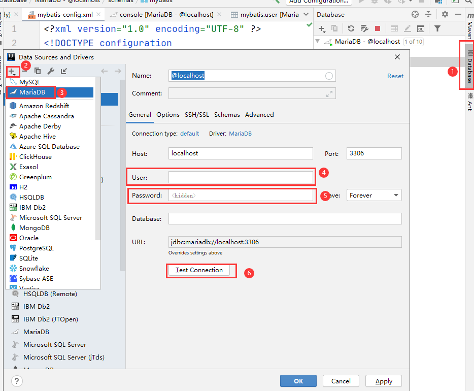
Task: Click the Password input field
Action: 241,195
